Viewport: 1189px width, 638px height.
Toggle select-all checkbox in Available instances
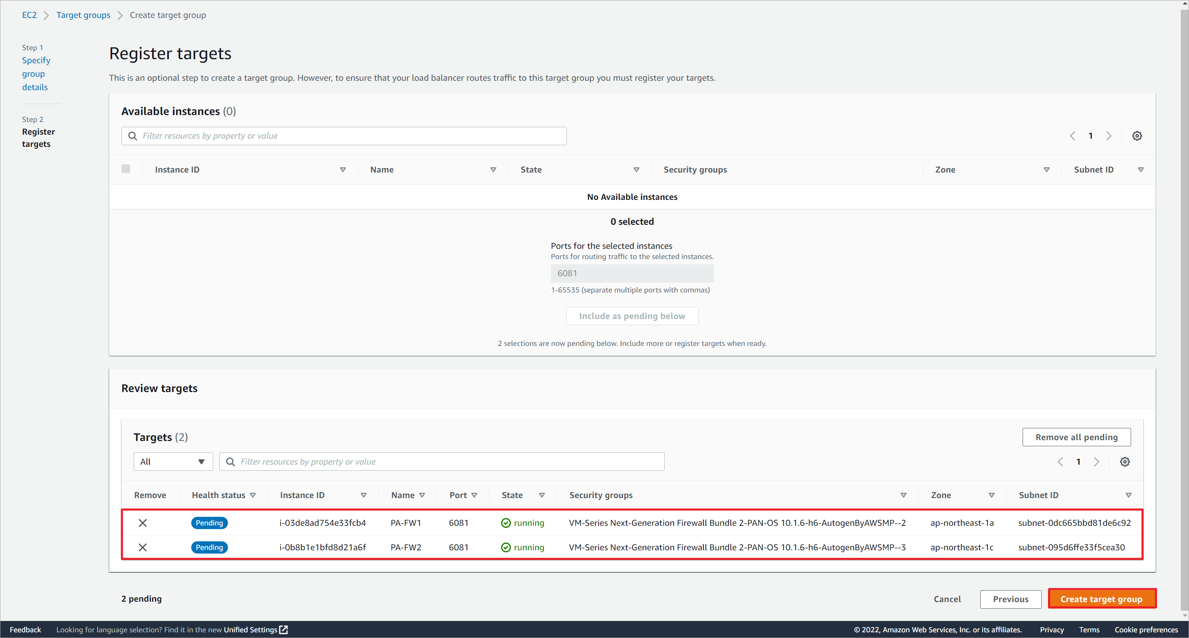tap(126, 169)
